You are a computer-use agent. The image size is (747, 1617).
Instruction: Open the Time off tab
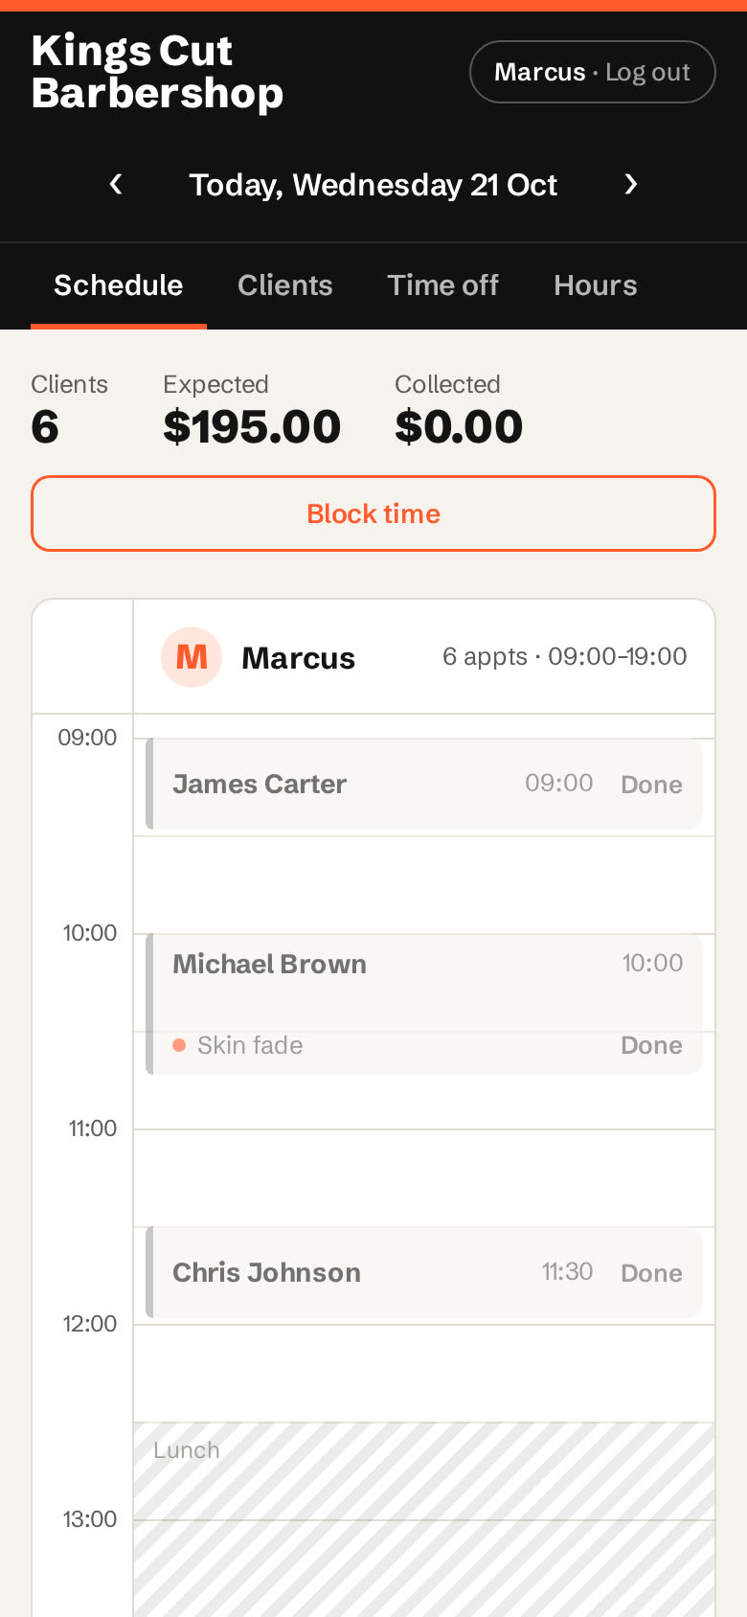[x=443, y=285]
